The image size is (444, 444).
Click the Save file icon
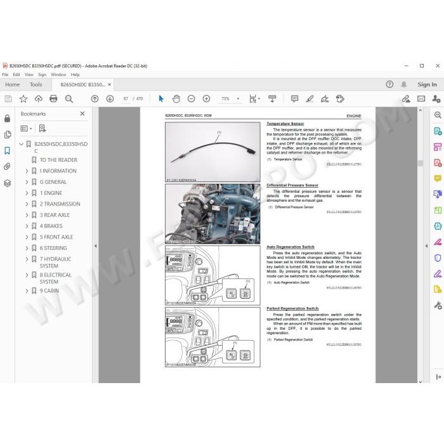click(8, 98)
